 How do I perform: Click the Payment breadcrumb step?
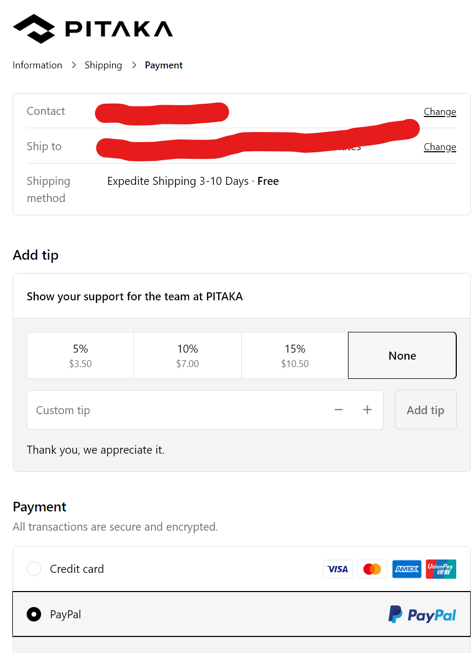click(164, 65)
